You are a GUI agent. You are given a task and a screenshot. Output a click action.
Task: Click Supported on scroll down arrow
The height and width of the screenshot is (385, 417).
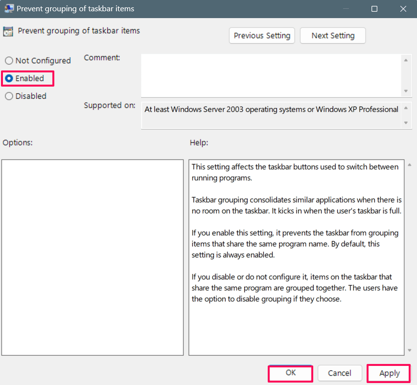pos(406,123)
